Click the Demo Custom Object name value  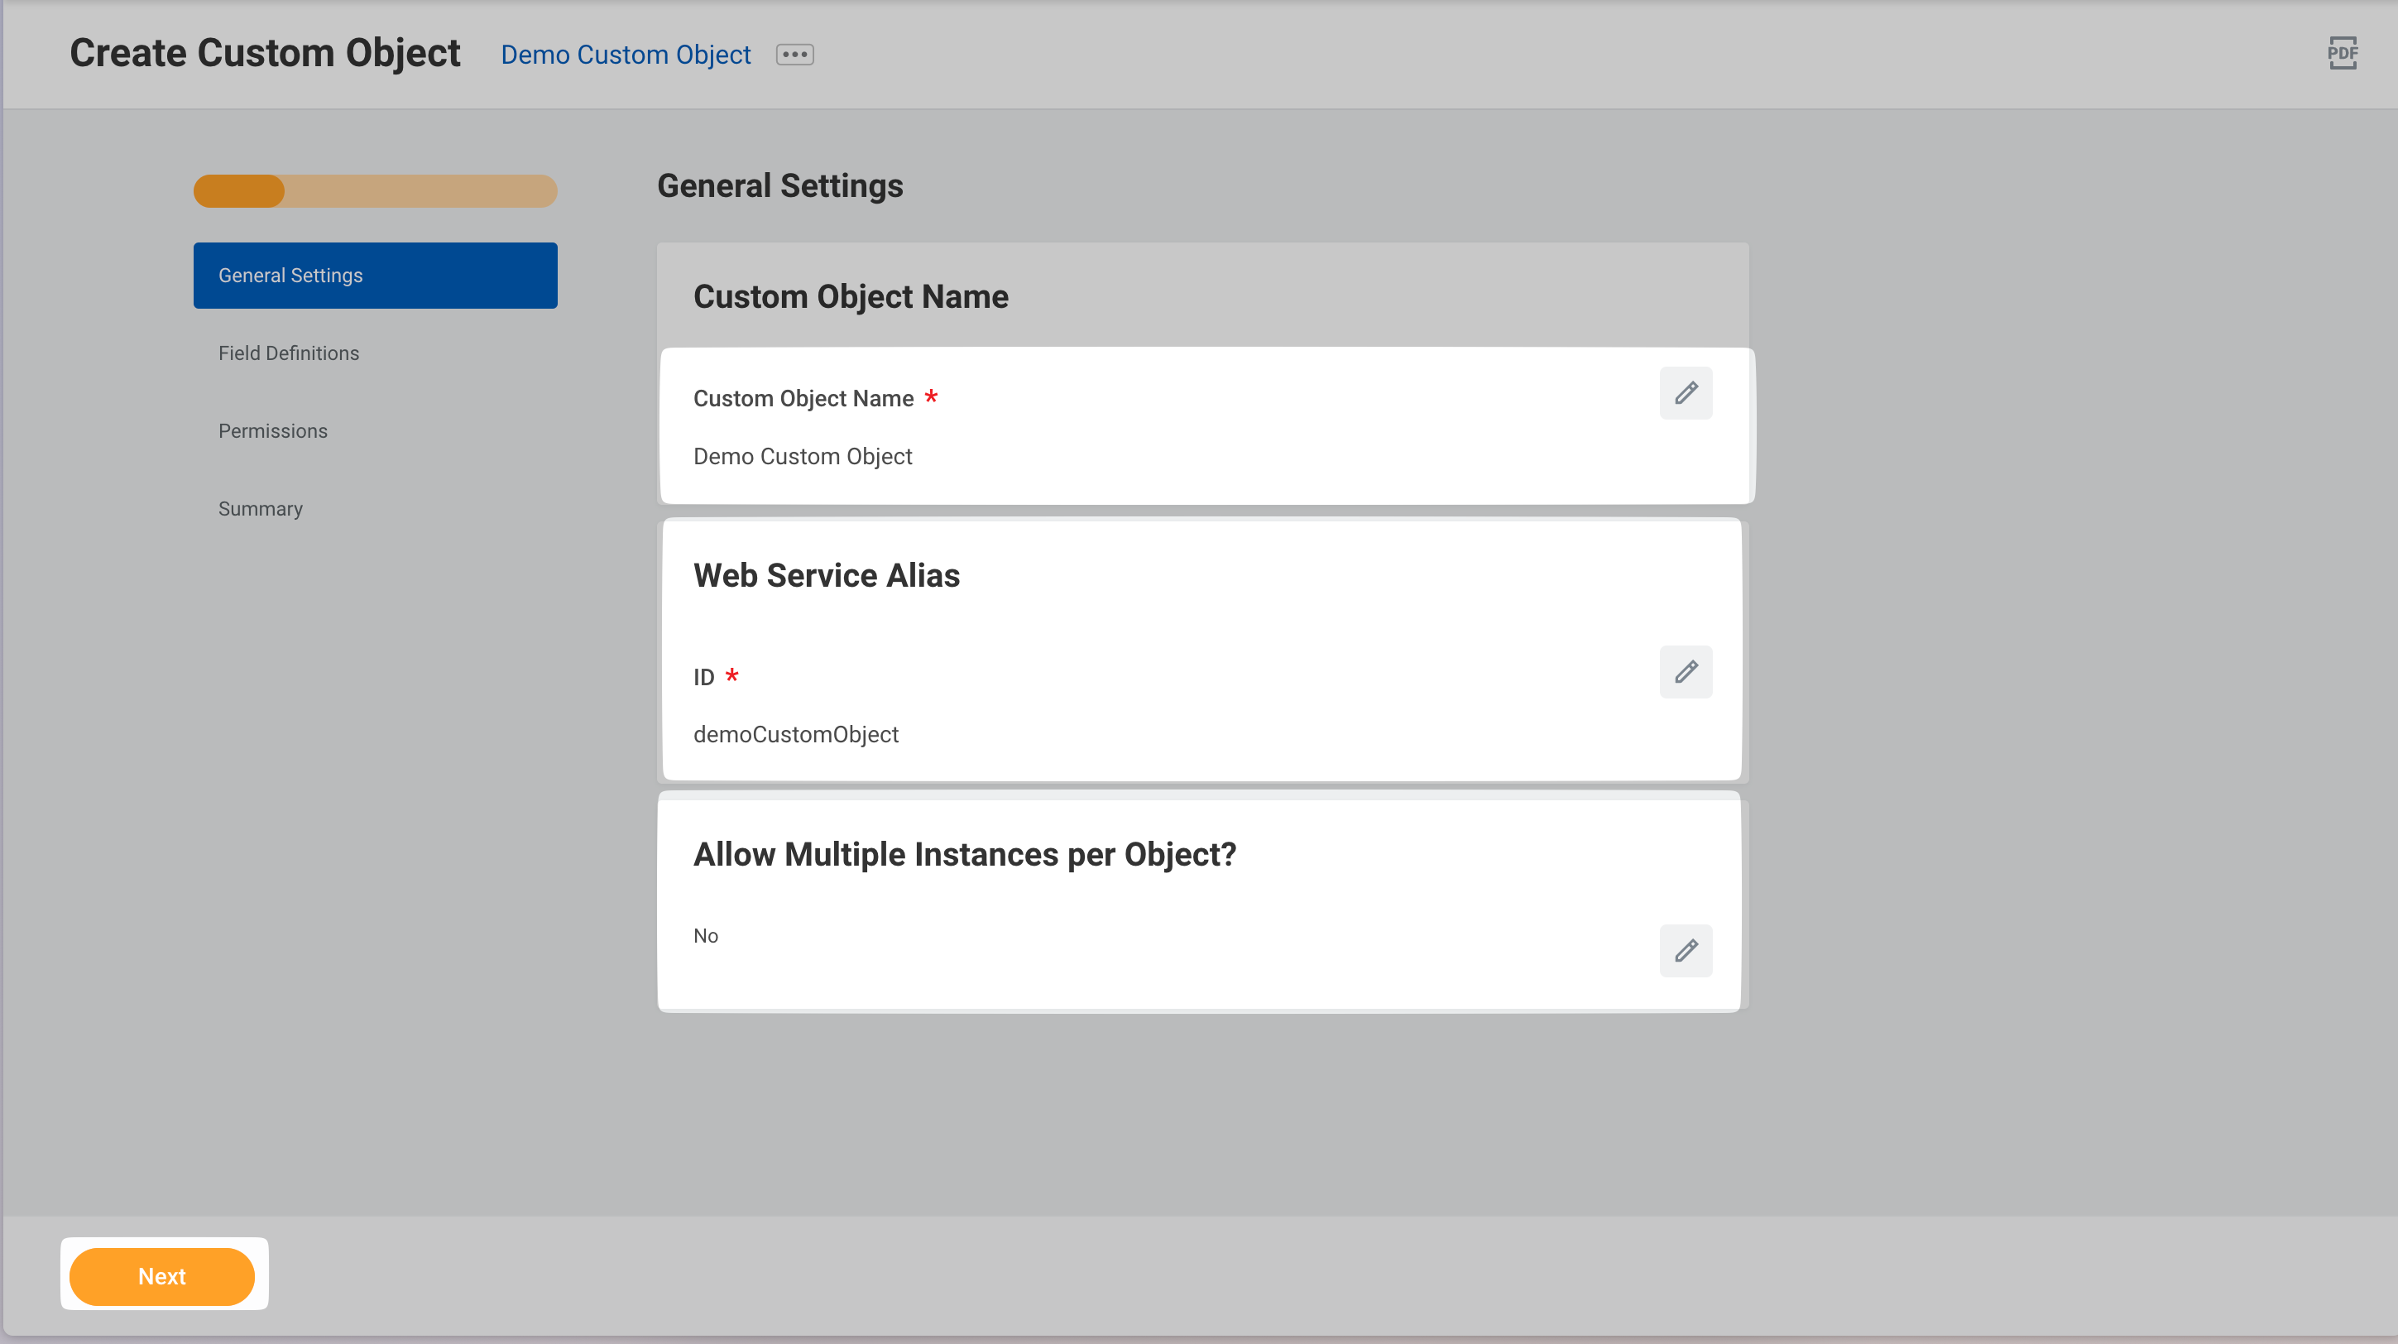[x=803, y=456]
